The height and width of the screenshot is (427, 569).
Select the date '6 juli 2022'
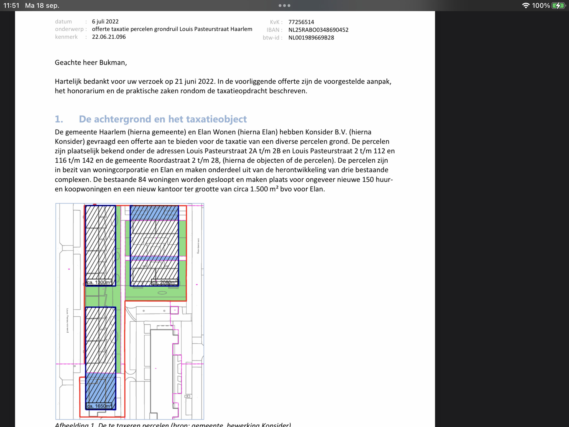(105, 21)
